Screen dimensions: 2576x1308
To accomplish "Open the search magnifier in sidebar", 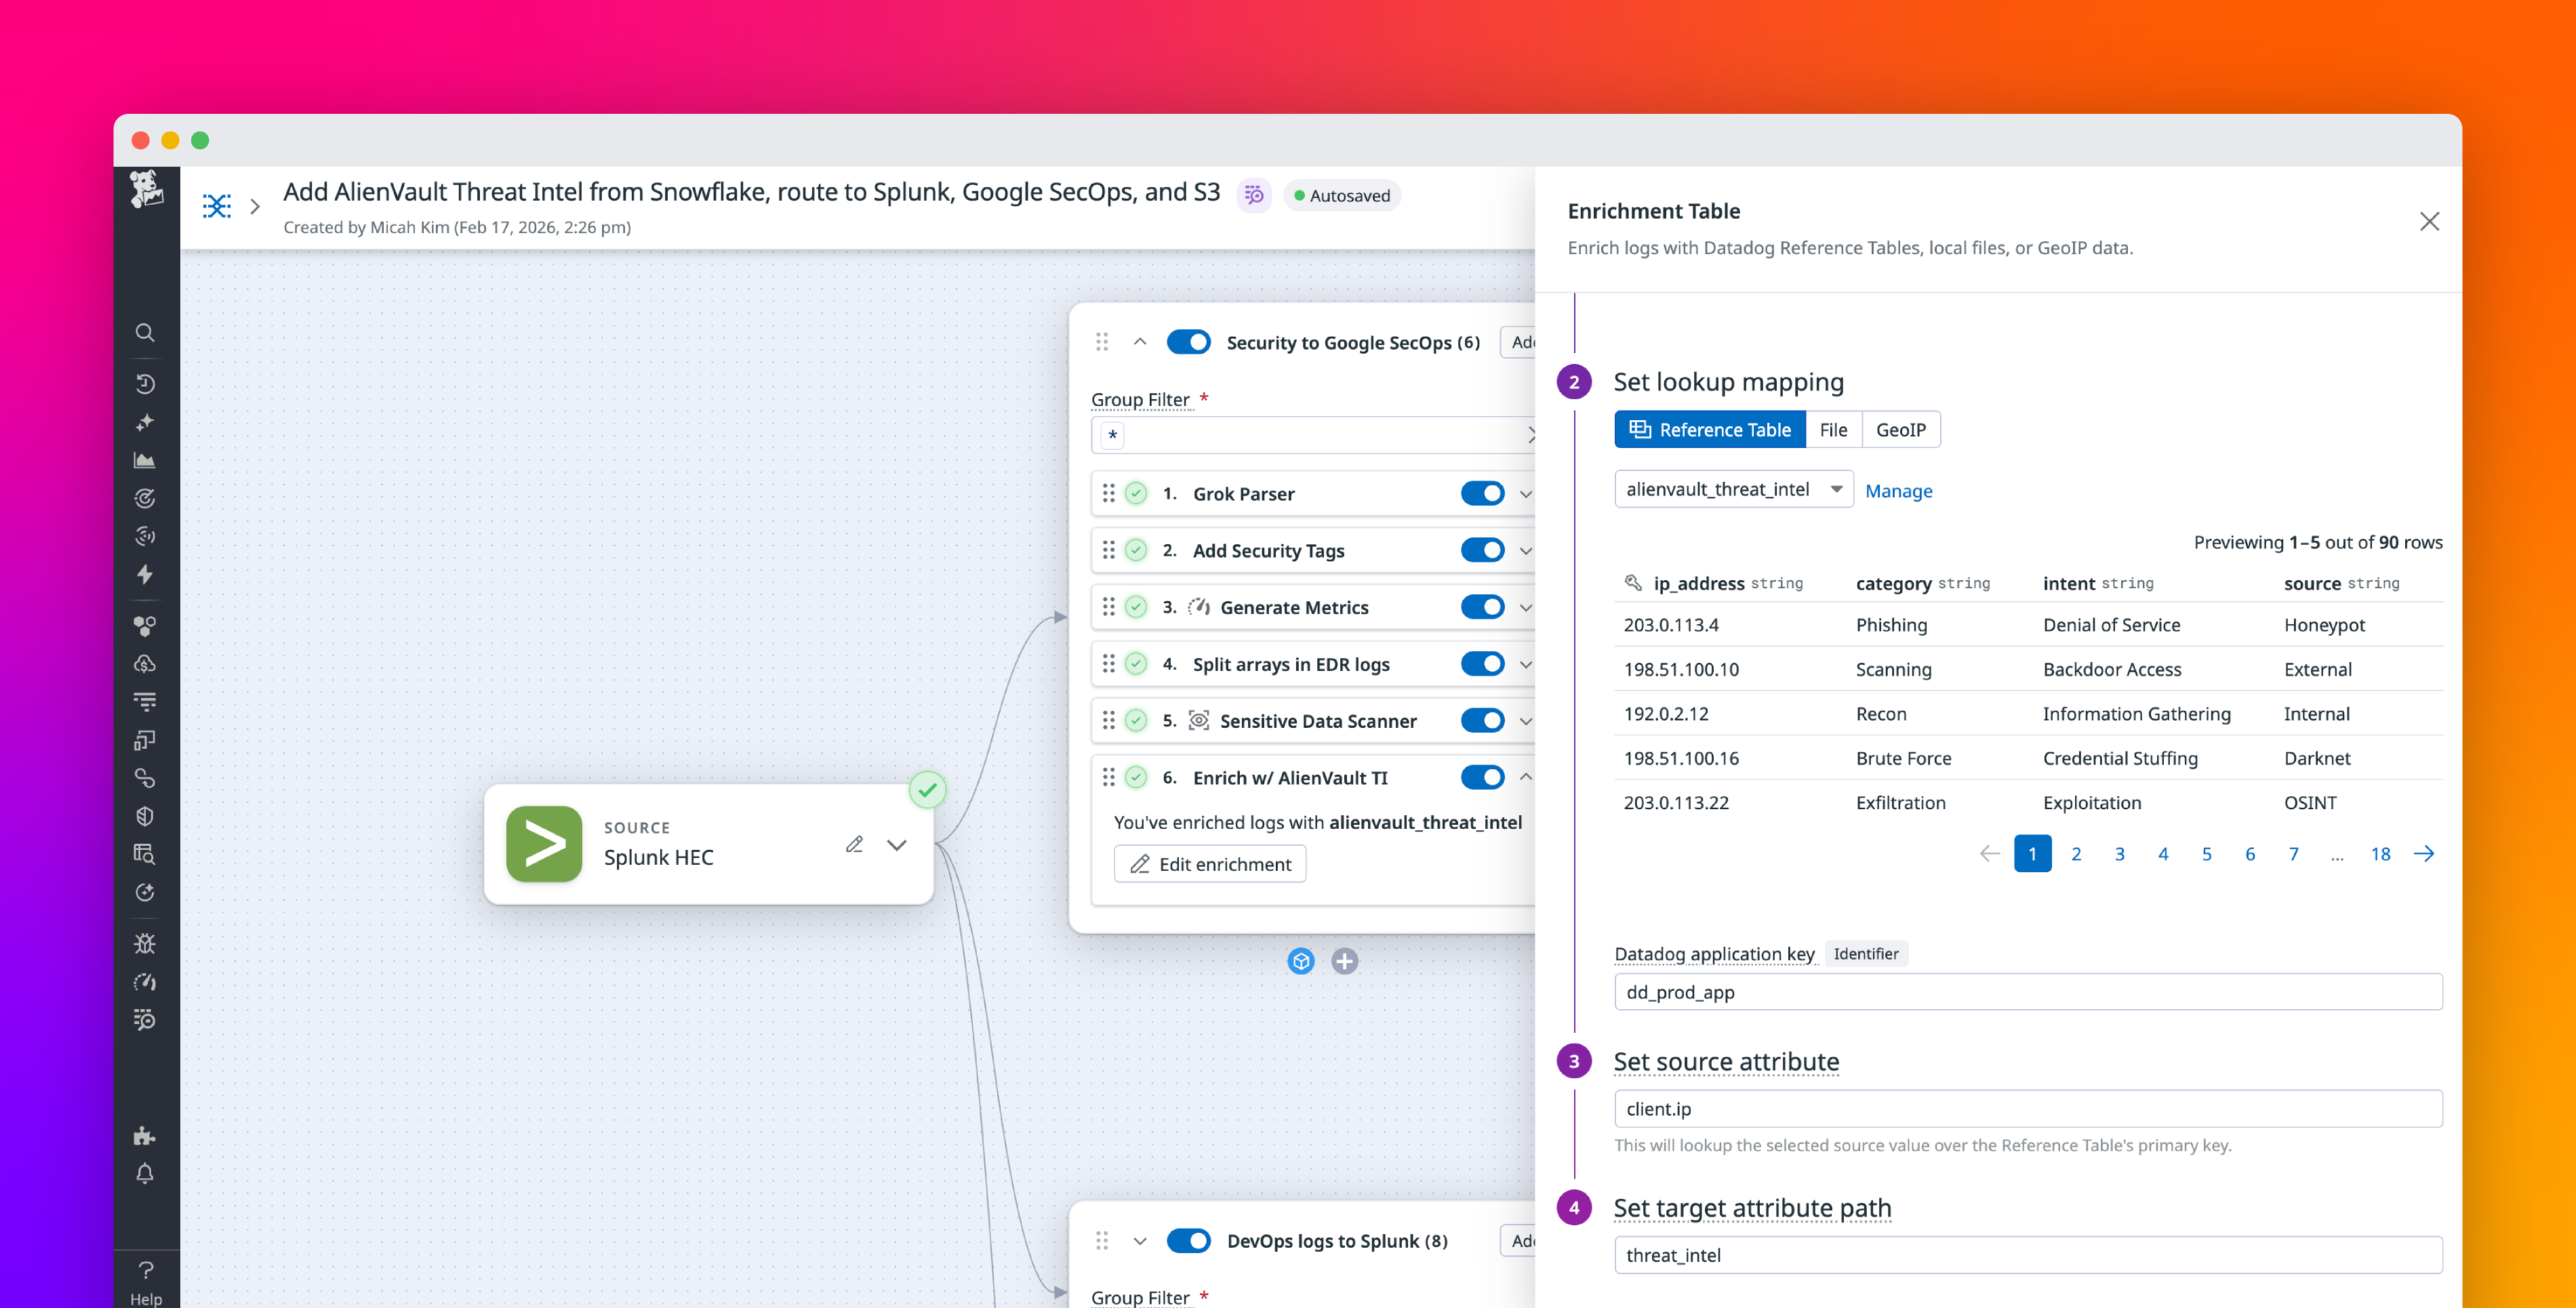I will [145, 333].
